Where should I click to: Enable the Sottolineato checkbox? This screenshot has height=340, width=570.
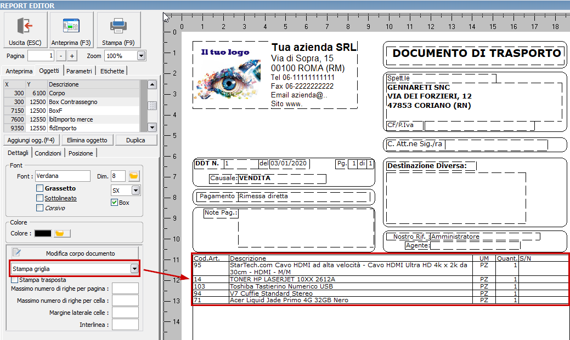pos(40,198)
